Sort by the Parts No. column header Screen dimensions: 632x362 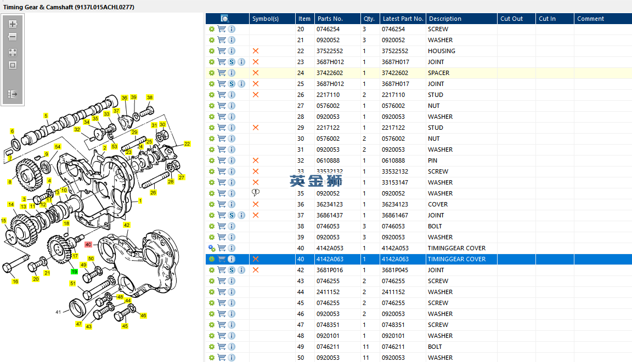tap(330, 19)
